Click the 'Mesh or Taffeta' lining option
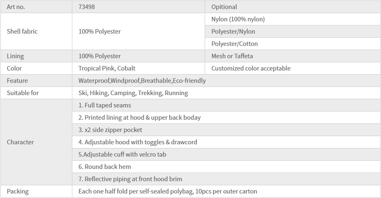 click(232, 56)
